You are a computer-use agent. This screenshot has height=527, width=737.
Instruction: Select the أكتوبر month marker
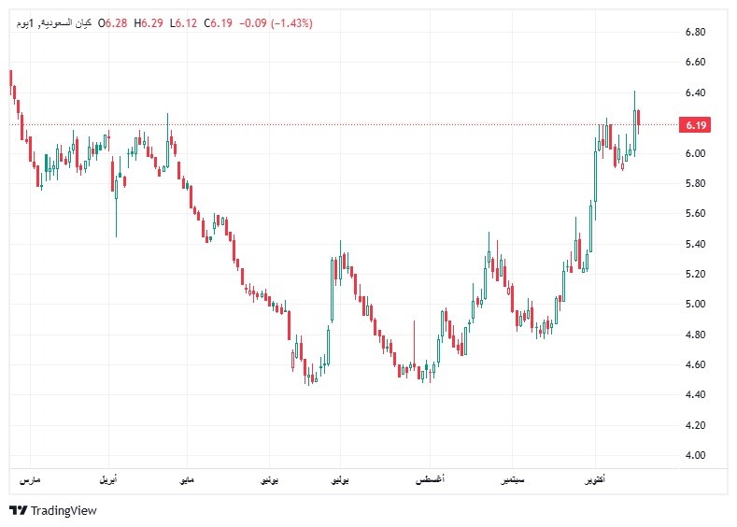[592, 479]
